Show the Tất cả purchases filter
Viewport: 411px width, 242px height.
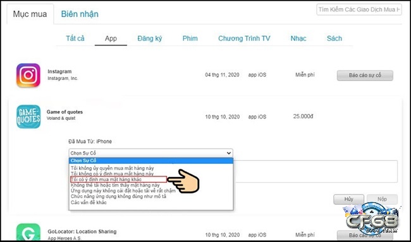(75, 38)
